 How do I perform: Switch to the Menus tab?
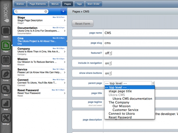click(x=55, y=4)
